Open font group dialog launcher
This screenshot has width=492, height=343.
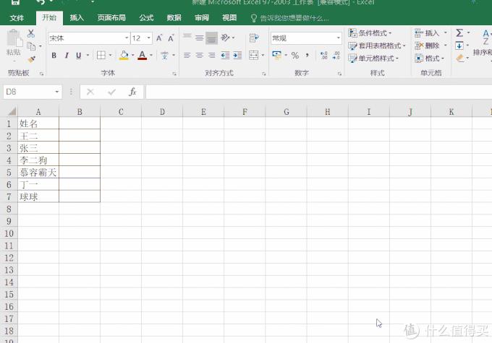tap(174, 74)
